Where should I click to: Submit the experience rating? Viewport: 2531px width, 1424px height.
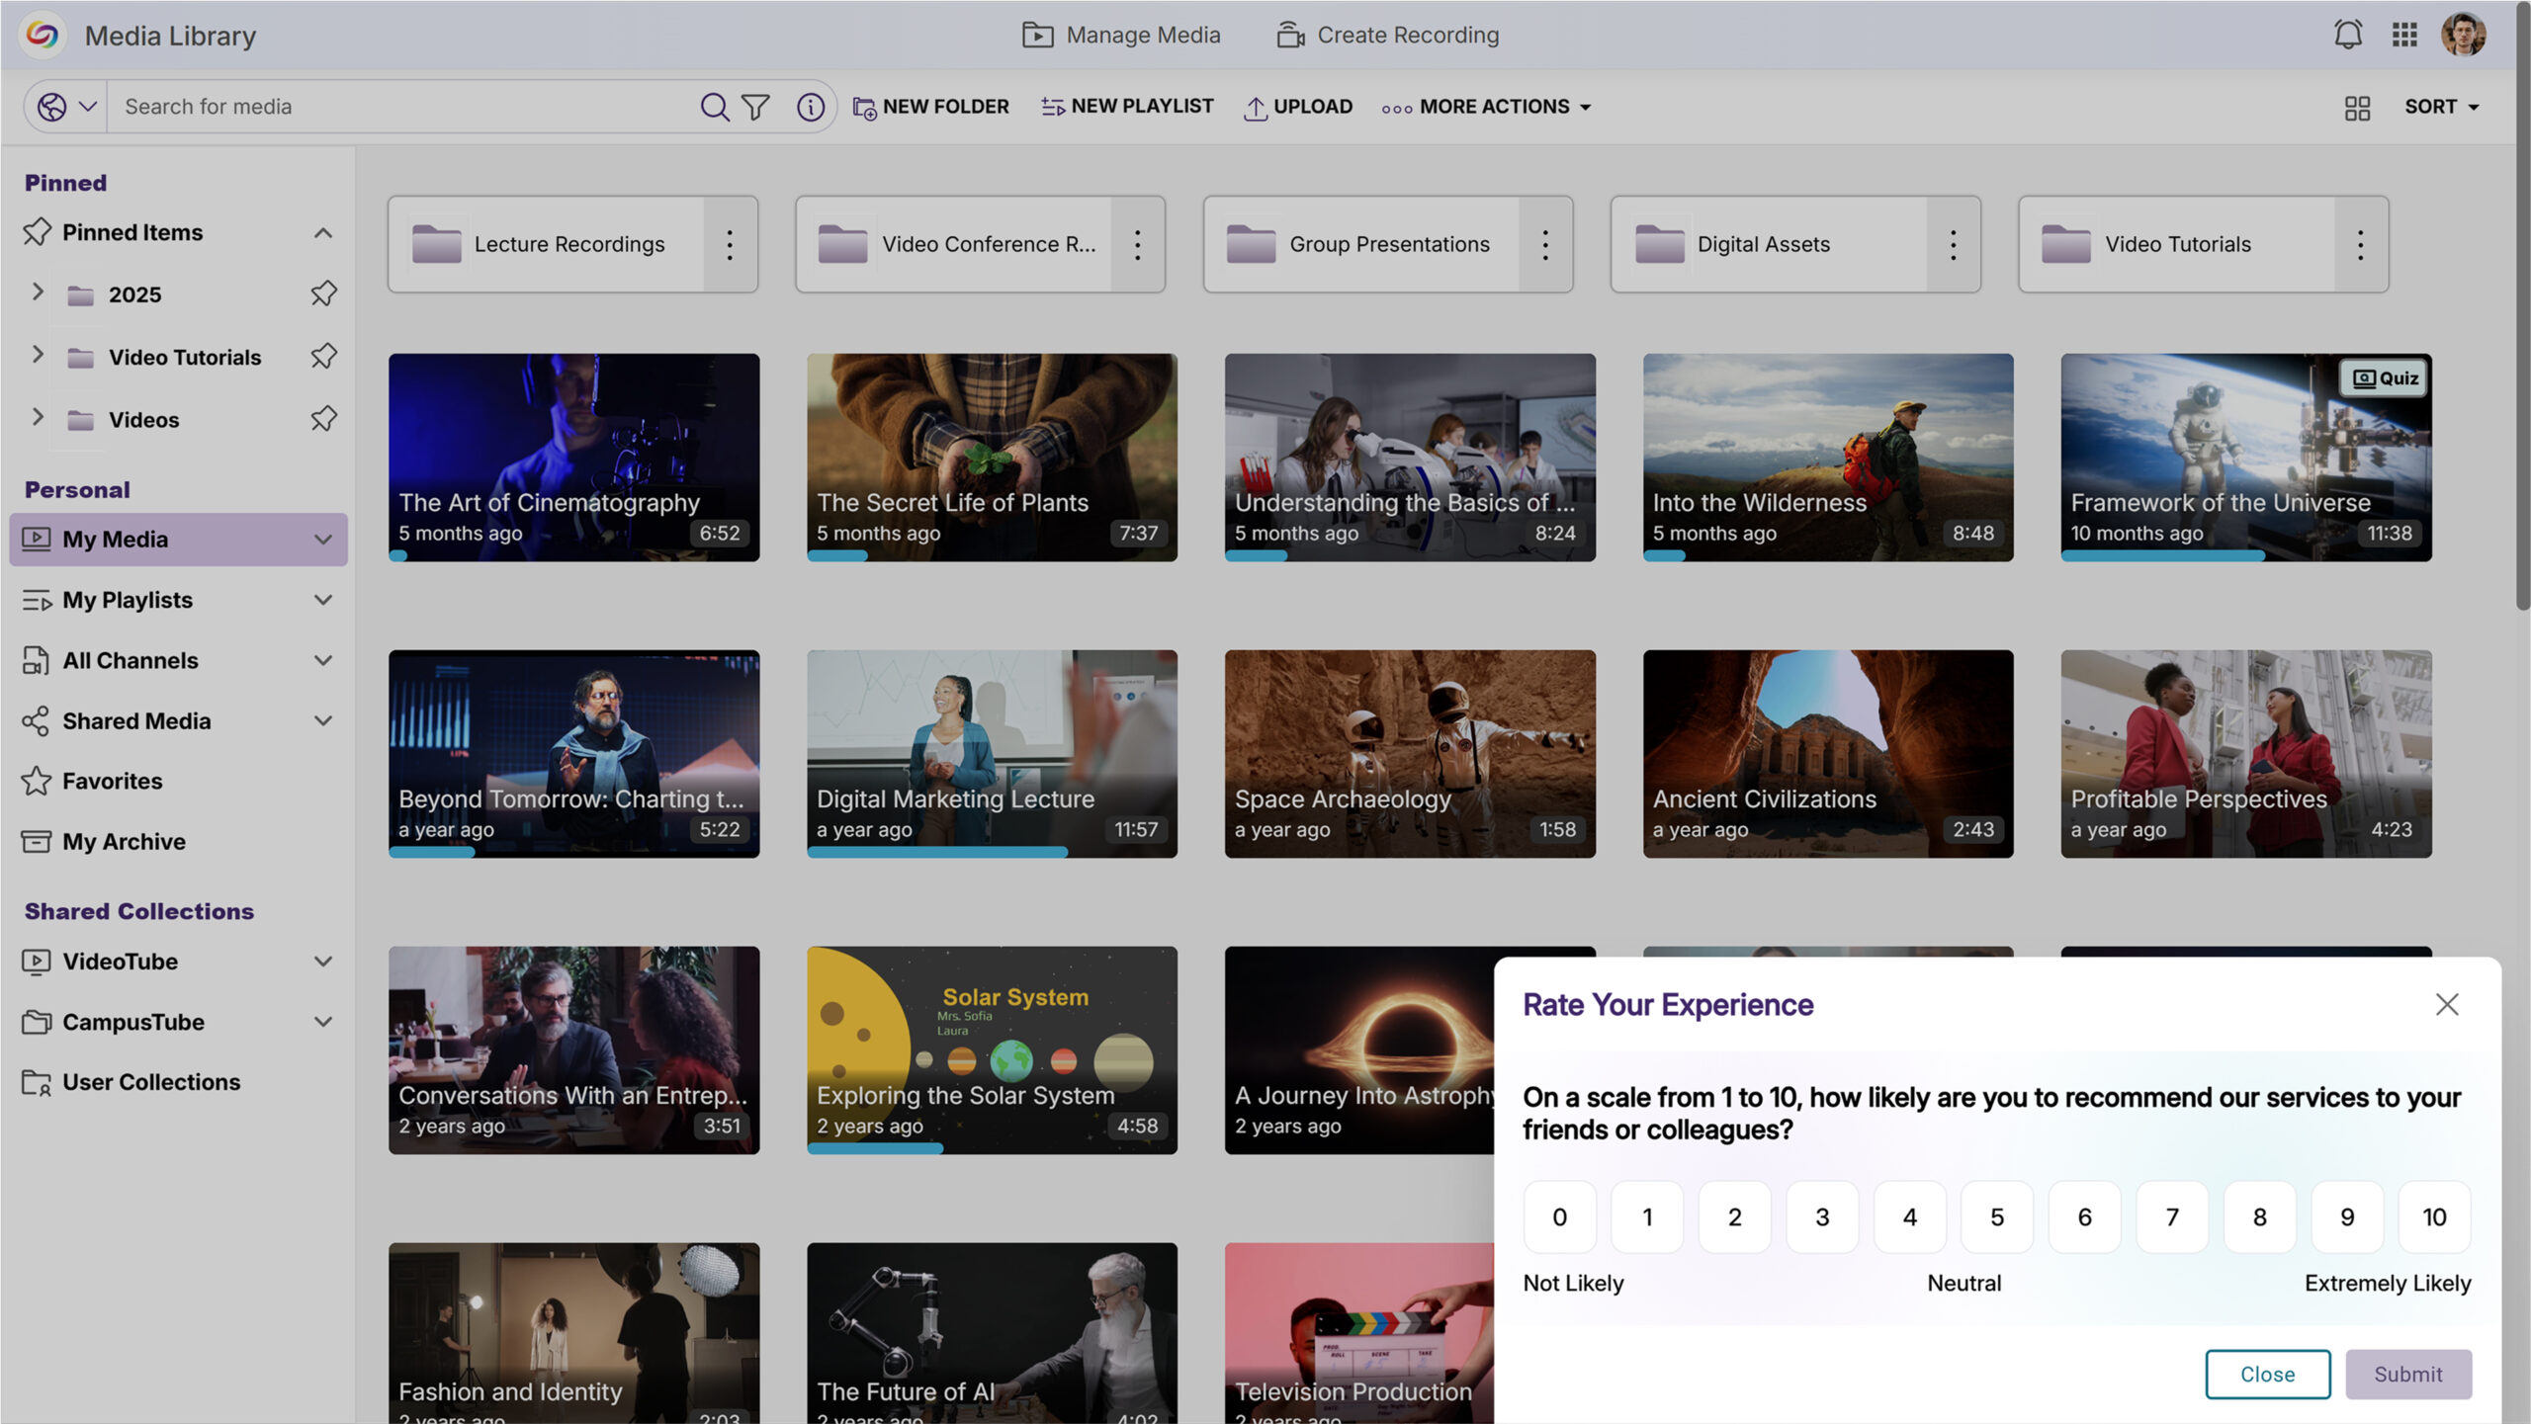[2407, 1374]
